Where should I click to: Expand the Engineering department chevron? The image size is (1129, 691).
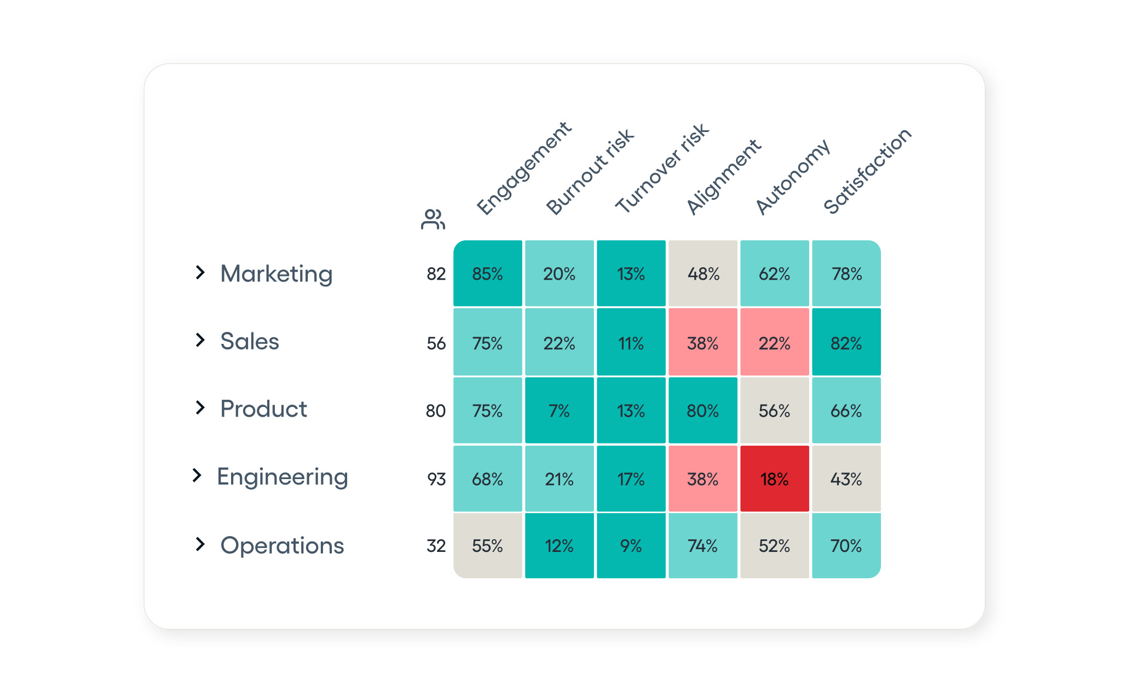coord(197,476)
